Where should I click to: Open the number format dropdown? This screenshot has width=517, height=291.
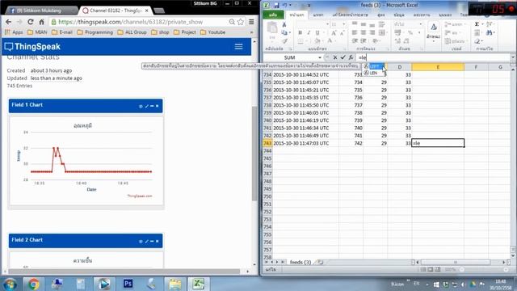[x=421, y=24]
